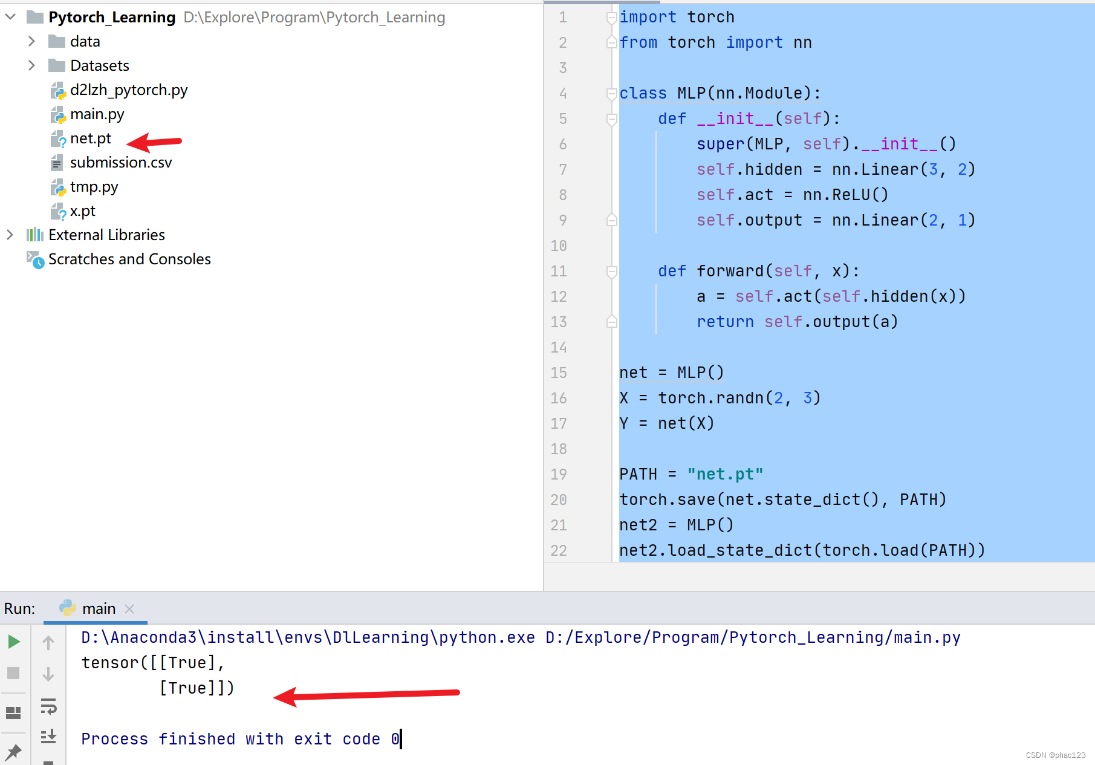1095x765 pixels.
Task: Fold forward method at line 11 gutter
Action: [x=611, y=272]
